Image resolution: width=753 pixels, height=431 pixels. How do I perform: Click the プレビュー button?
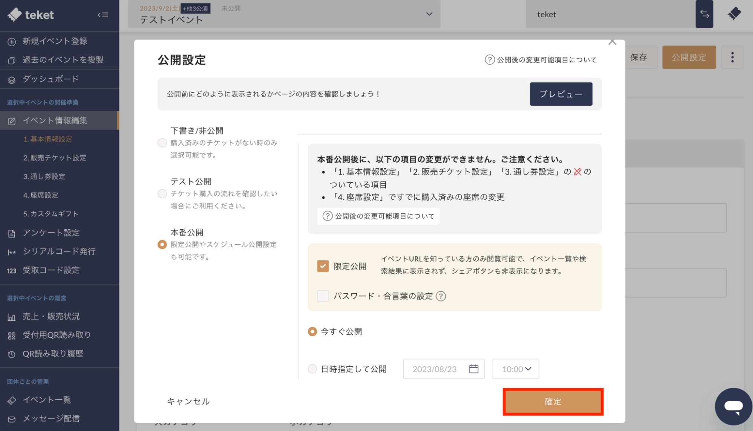pyautogui.click(x=561, y=94)
